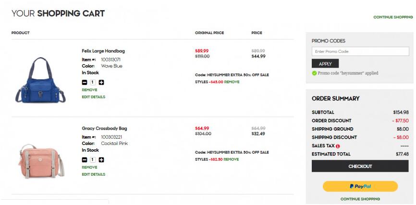Remove HEYSUMMER code from Gracy Crossbody Bag

pyautogui.click(x=231, y=159)
